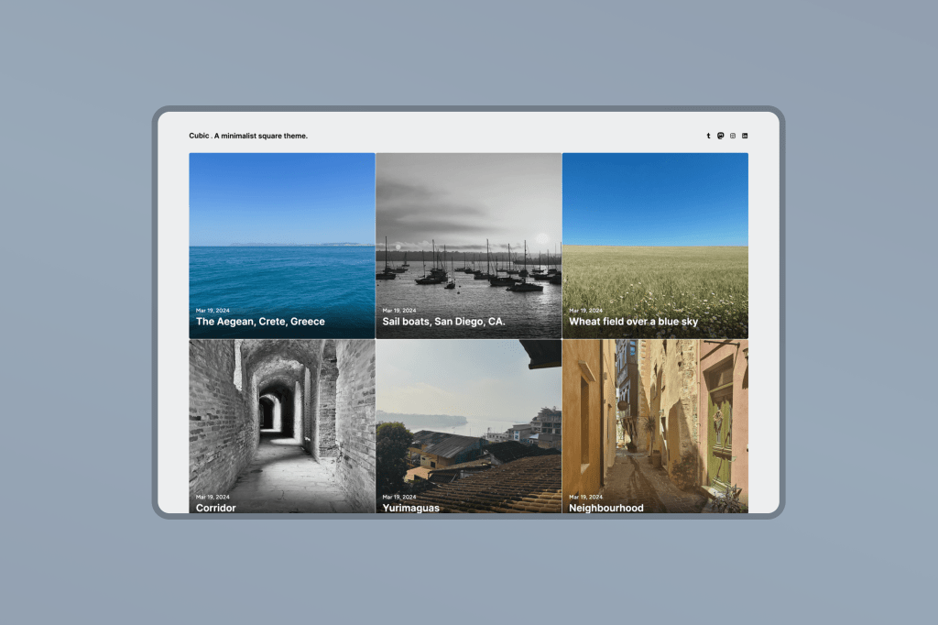The height and width of the screenshot is (625, 938).
Task: Click the Mastodon social icon
Action: (x=720, y=136)
